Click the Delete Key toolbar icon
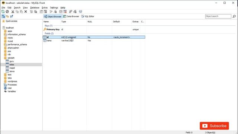 55,12
